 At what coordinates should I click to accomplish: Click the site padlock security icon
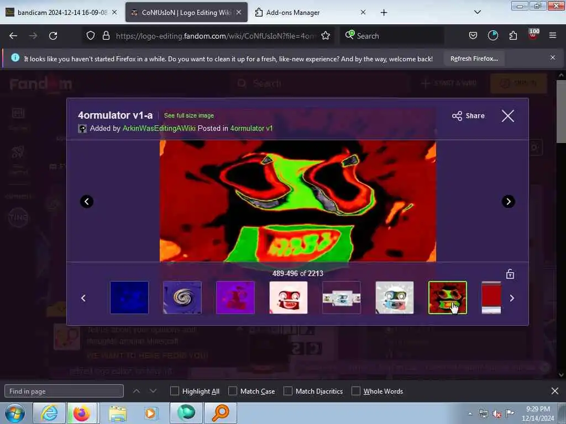pyautogui.click(x=106, y=36)
